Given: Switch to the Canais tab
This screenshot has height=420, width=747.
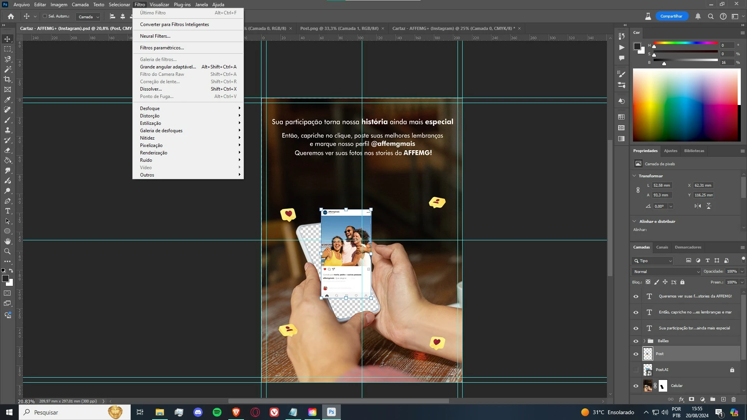Looking at the screenshot, I should click(662, 247).
